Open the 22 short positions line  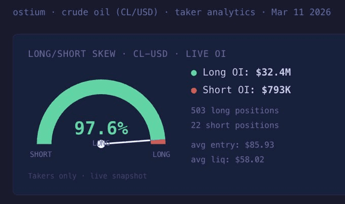[235, 125]
